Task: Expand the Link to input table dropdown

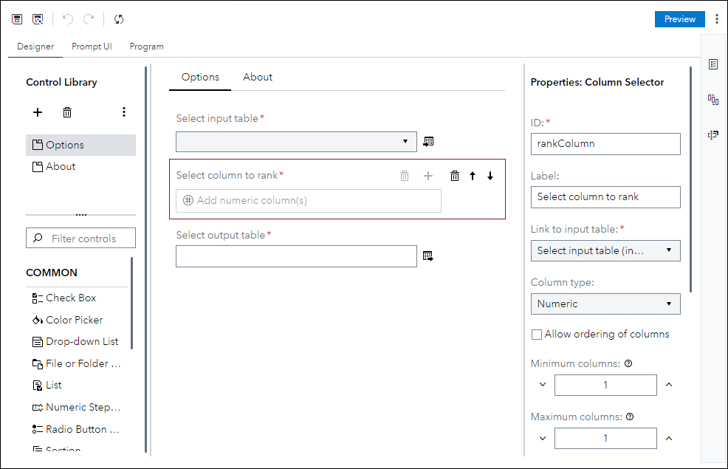Action: coord(605,250)
